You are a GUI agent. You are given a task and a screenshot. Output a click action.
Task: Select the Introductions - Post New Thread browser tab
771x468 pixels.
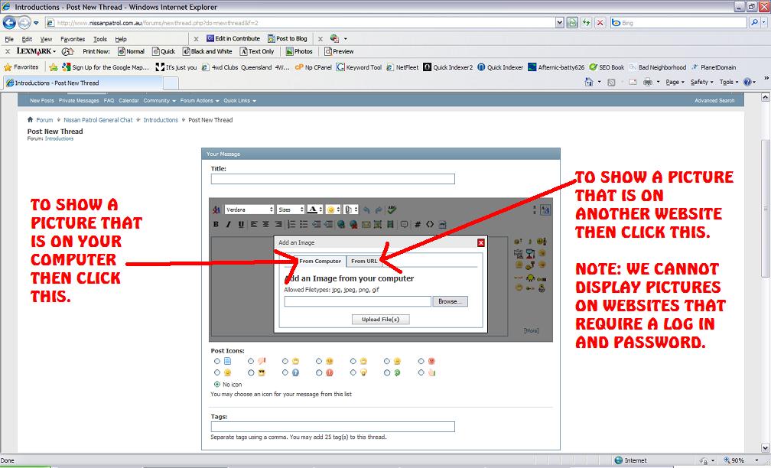tap(83, 83)
